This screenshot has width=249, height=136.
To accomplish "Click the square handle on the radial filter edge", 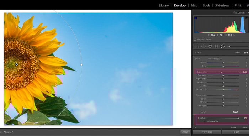I will click(81, 65).
